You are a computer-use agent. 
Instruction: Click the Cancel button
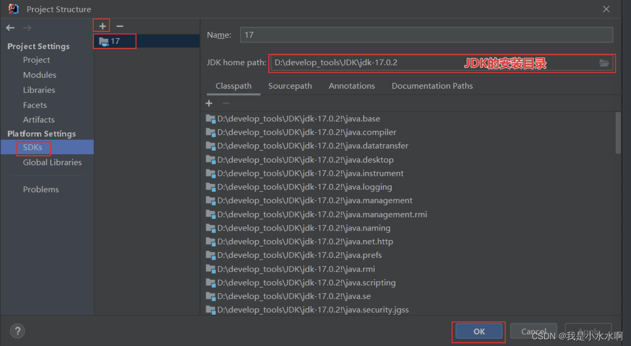[534, 331]
